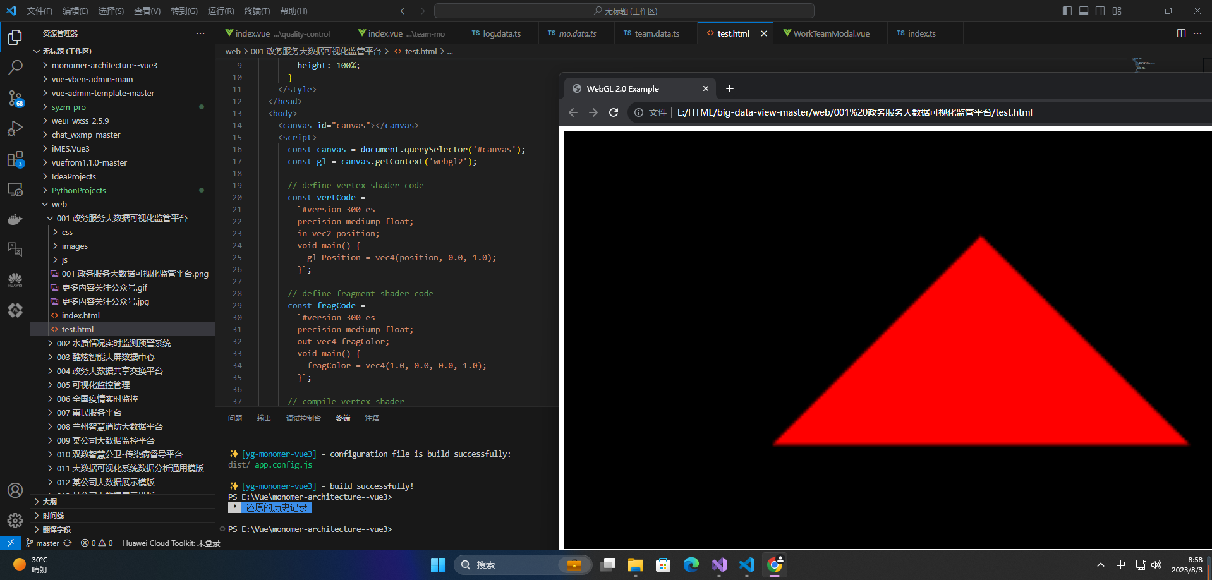The height and width of the screenshot is (580, 1212).
Task: Click the browser address bar URL
Action: click(854, 112)
